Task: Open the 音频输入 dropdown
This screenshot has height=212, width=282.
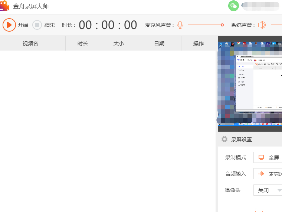Action: (x=268, y=174)
